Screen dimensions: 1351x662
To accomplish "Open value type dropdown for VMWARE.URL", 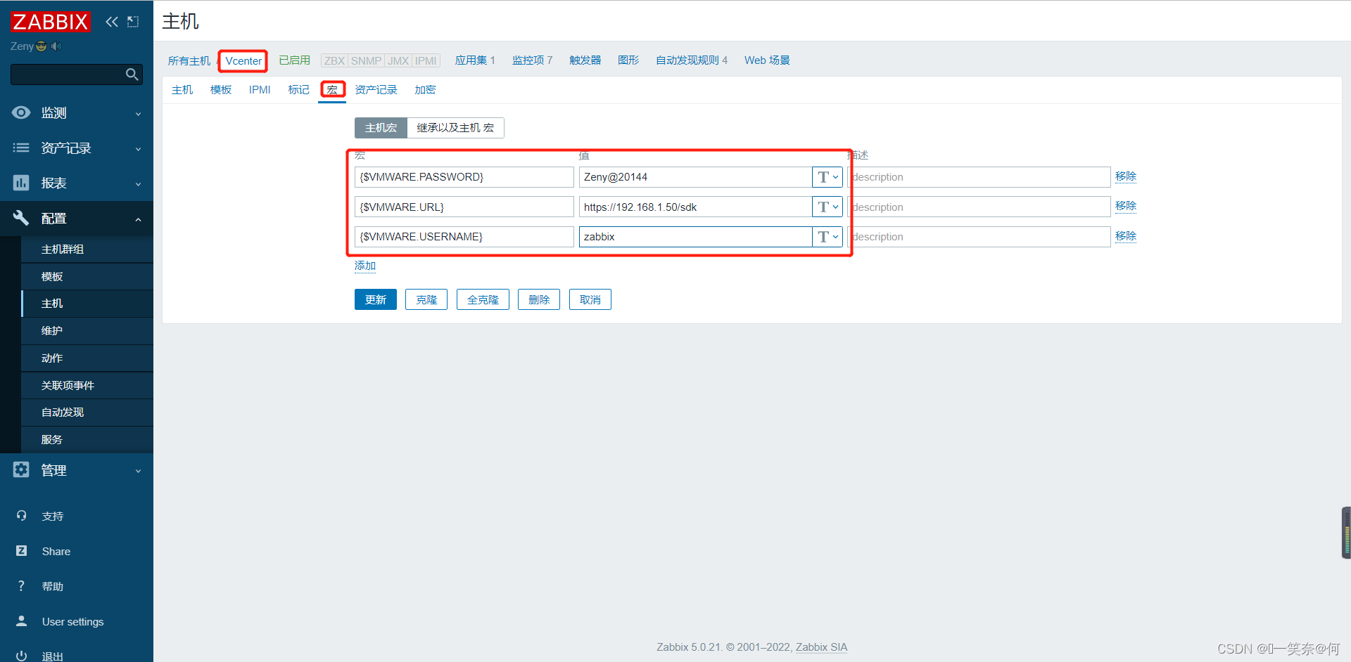I will [827, 207].
